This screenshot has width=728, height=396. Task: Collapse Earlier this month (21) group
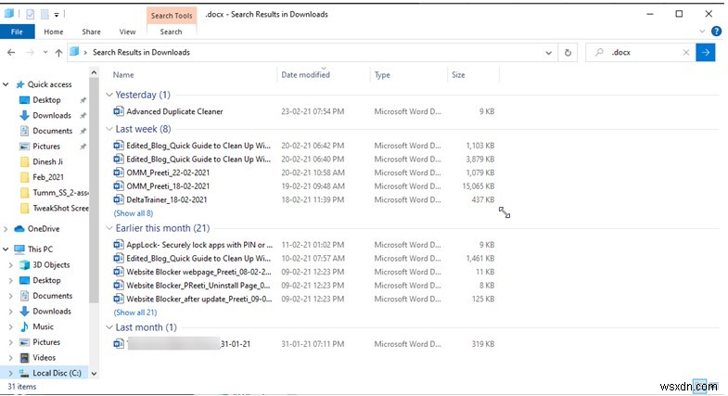(109, 228)
